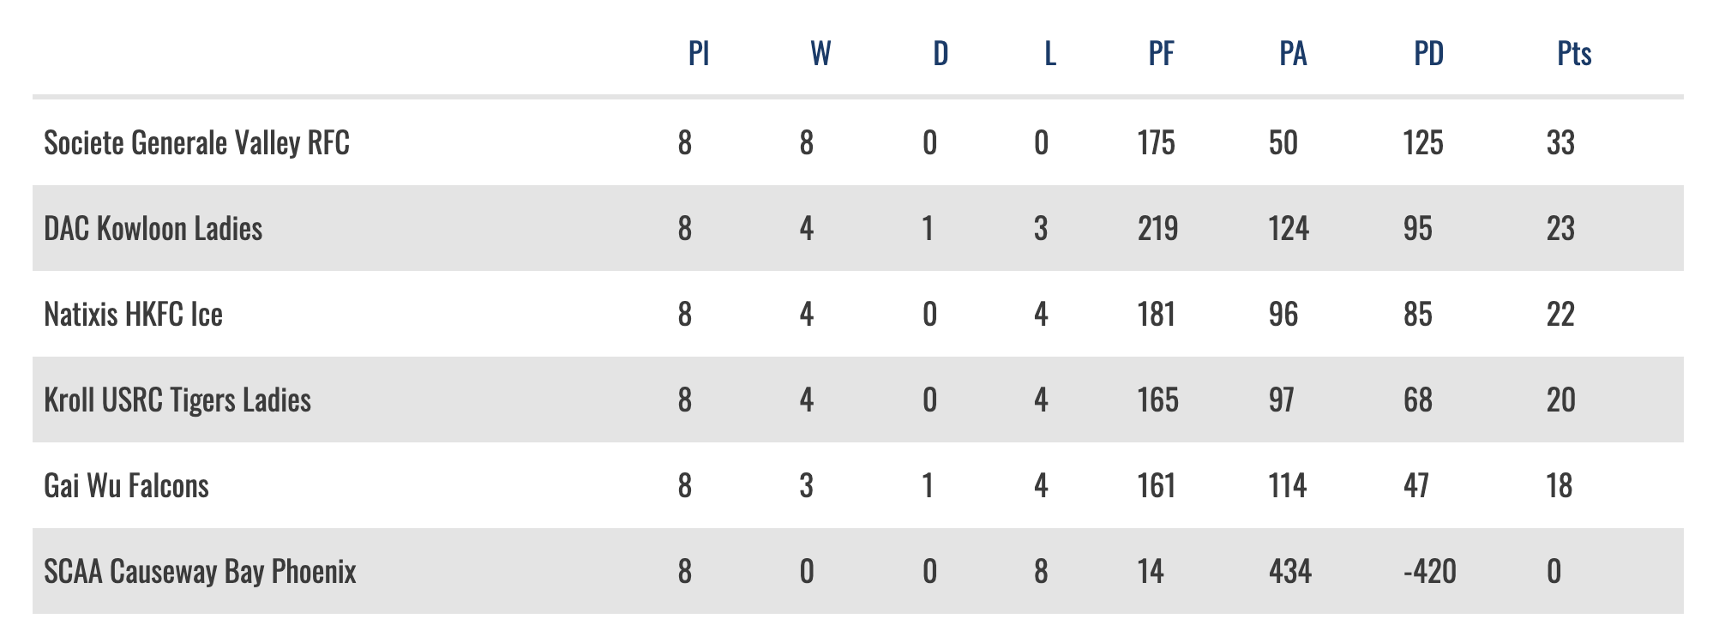Click the Pl column header
Screen dimensions: 1725x643
point(699,54)
